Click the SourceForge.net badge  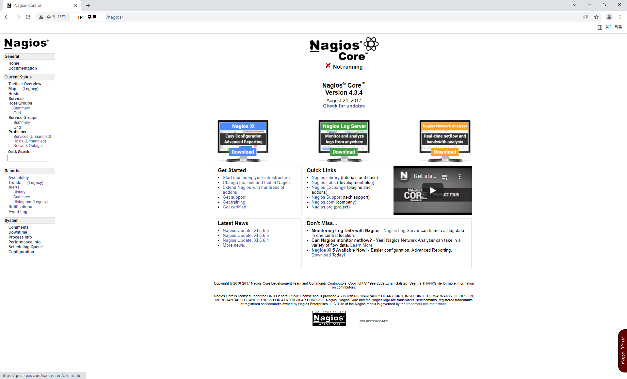[x=374, y=321]
